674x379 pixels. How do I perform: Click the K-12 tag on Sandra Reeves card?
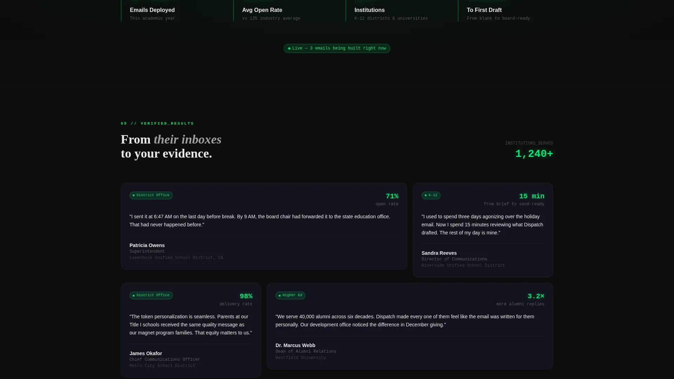click(x=431, y=195)
